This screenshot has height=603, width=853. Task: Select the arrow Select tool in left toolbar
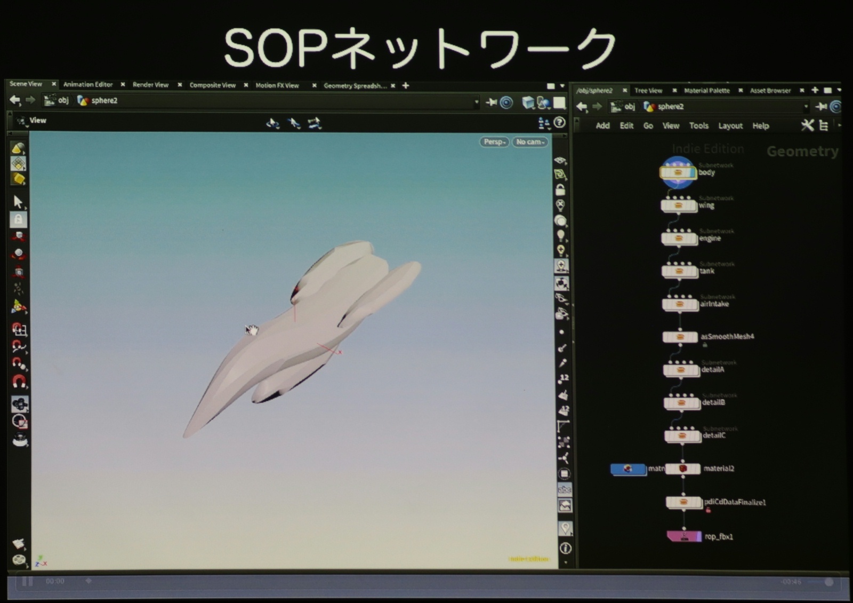[x=18, y=202]
